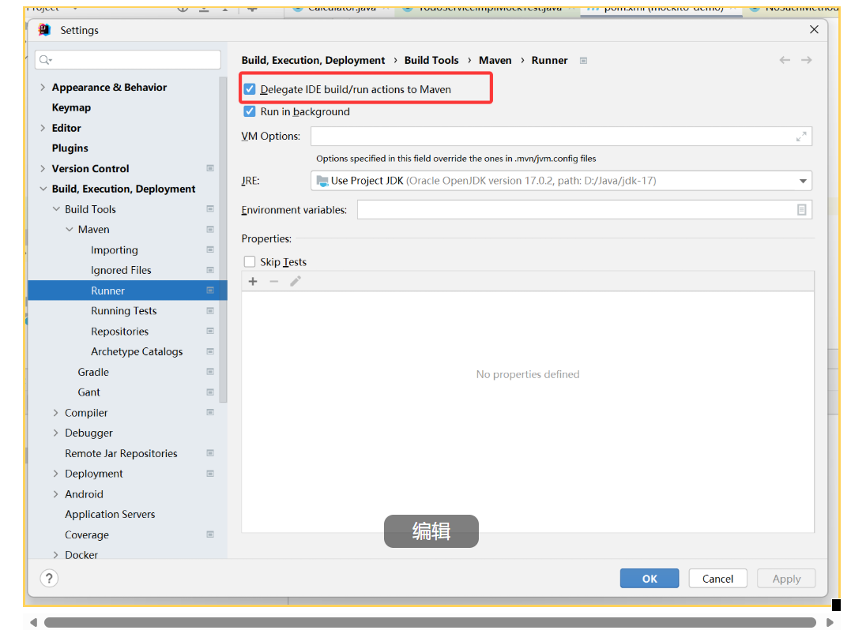Click the project icon on Gant row

pyautogui.click(x=210, y=392)
